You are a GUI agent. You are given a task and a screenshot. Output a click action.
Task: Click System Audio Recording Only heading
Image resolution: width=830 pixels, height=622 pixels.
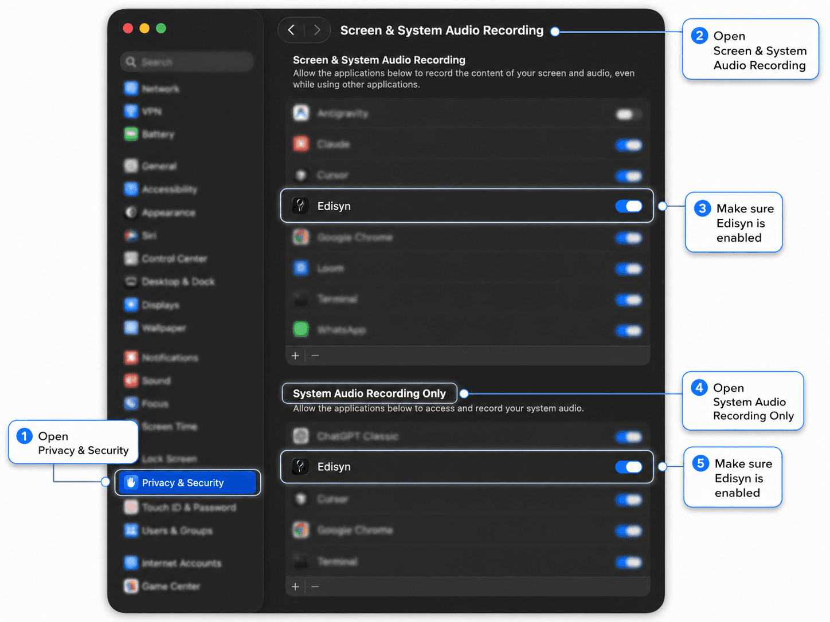pyautogui.click(x=369, y=393)
